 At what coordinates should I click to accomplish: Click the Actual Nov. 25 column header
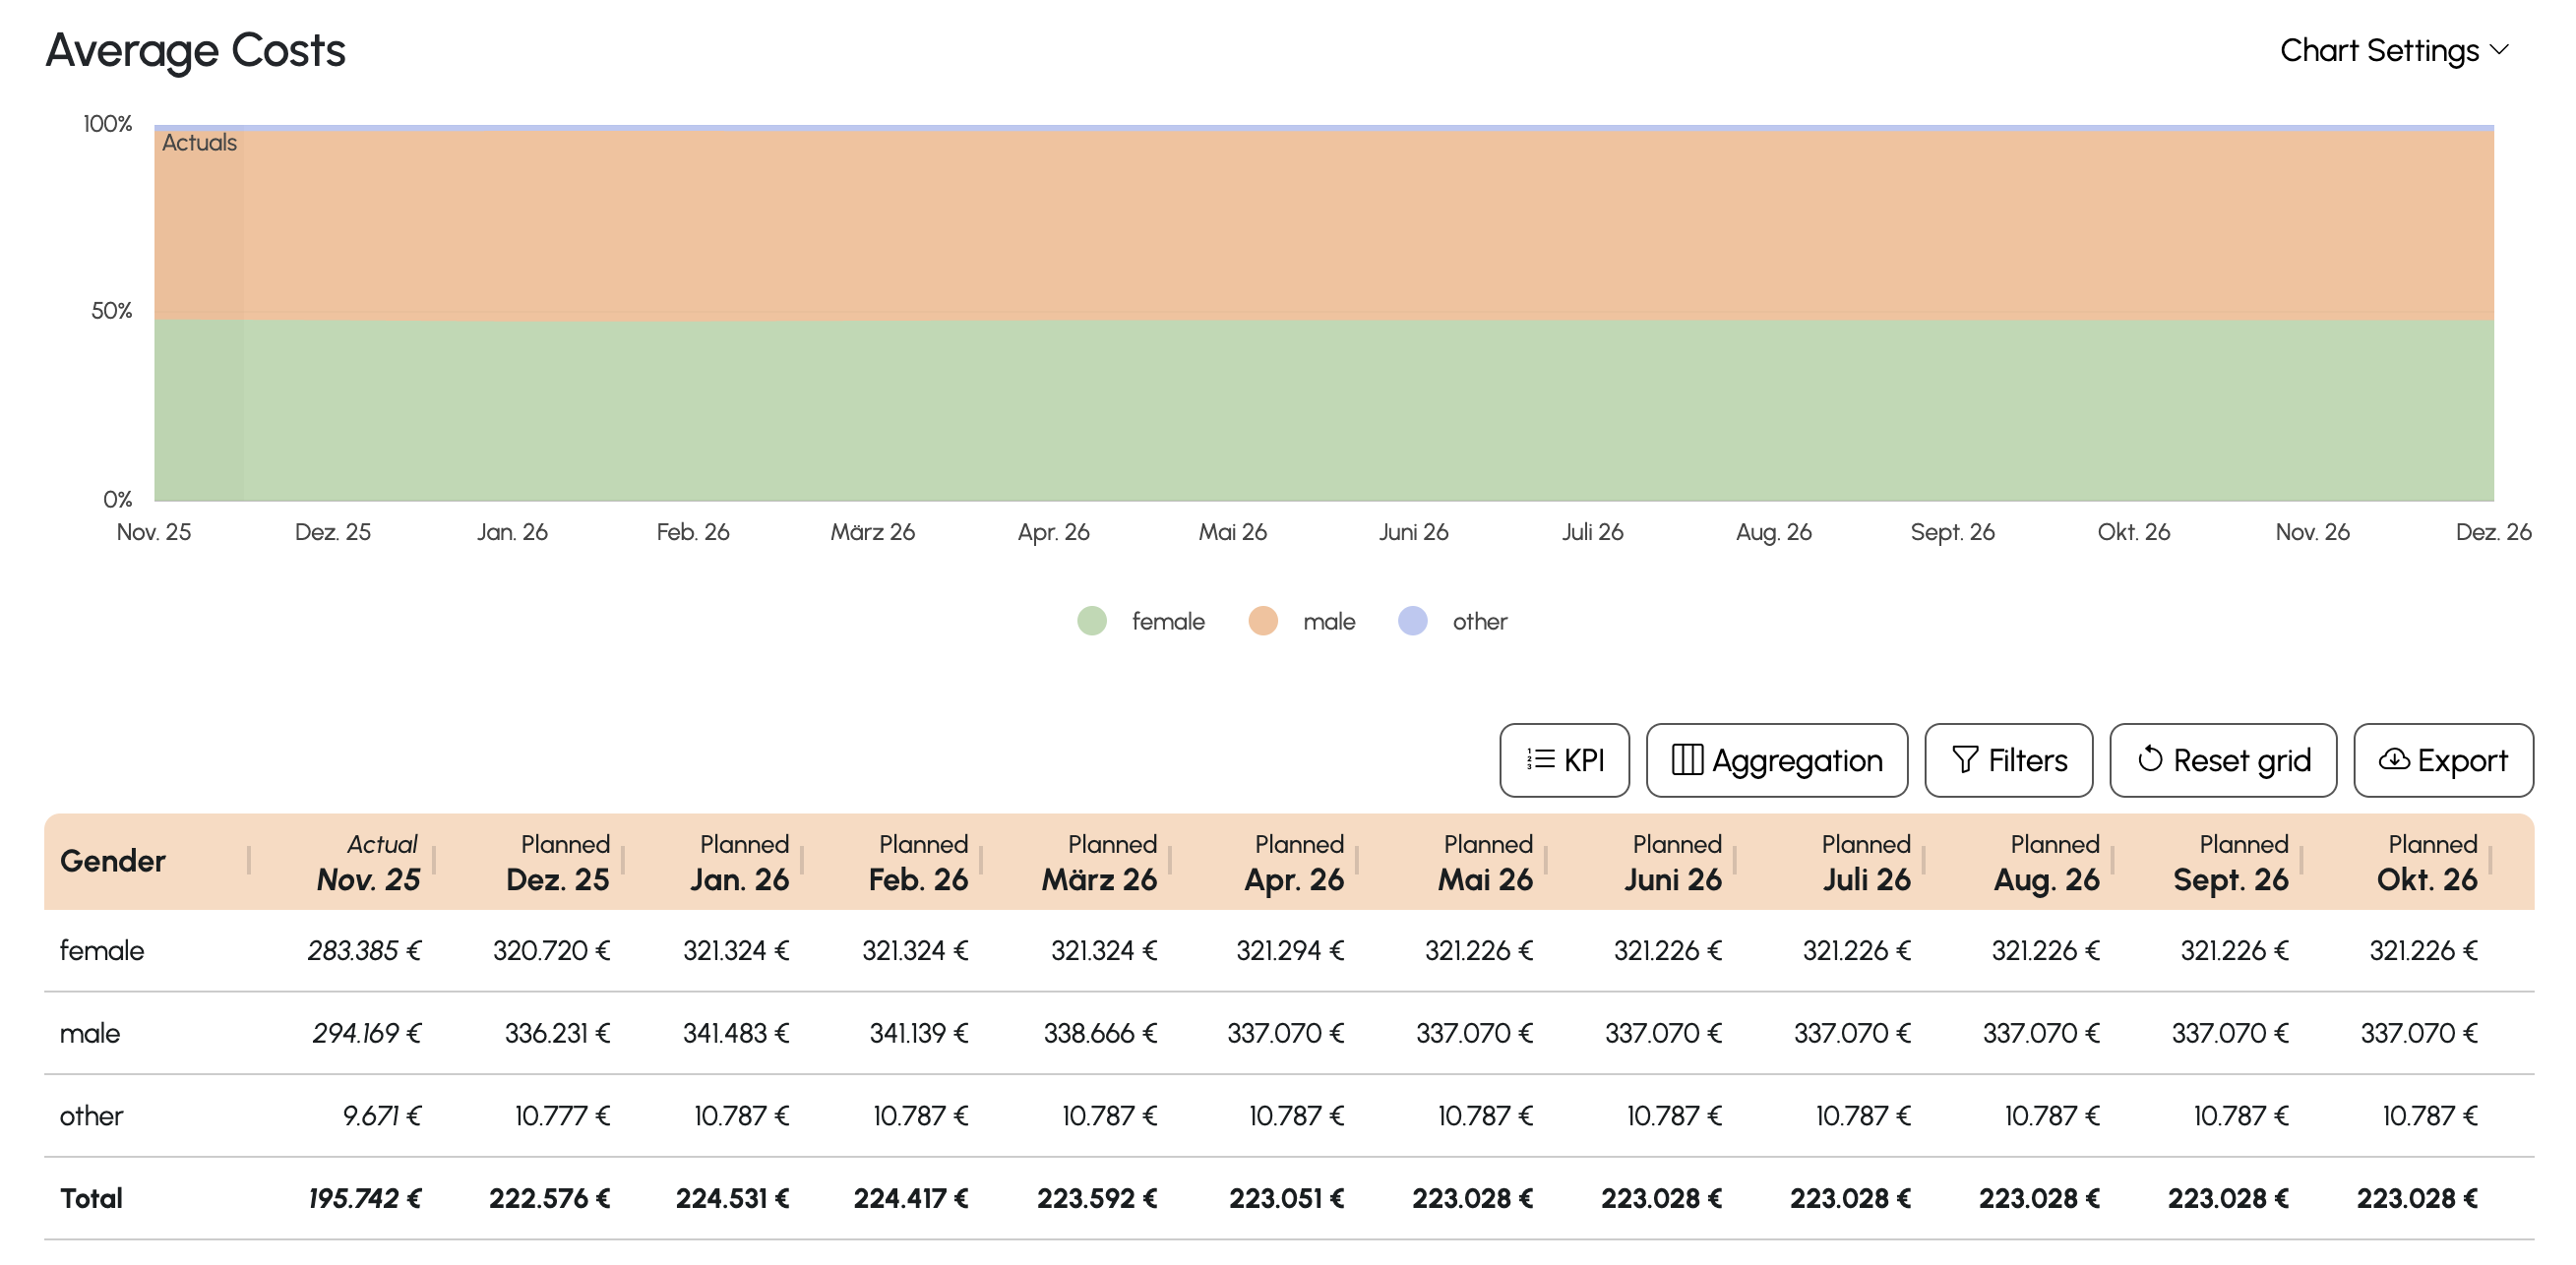(x=368, y=861)
